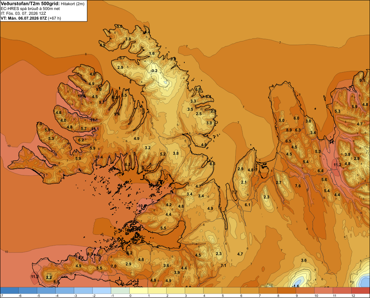Click the 9.4 temperature label in the fjord

point(117,114)
